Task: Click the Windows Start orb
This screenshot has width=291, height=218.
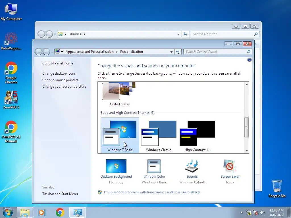Action: tap(8, 212)
